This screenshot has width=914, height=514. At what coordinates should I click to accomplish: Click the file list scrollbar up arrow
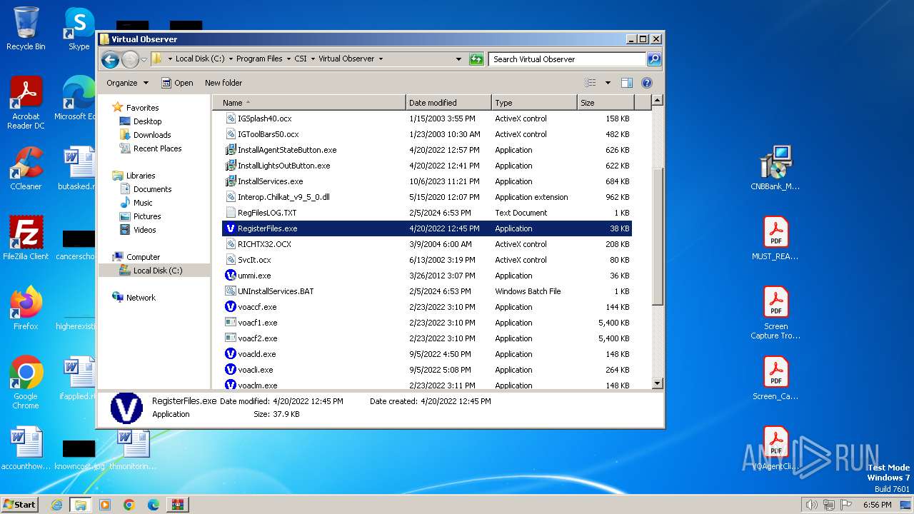pyautogui.click(x=658, y=101)
